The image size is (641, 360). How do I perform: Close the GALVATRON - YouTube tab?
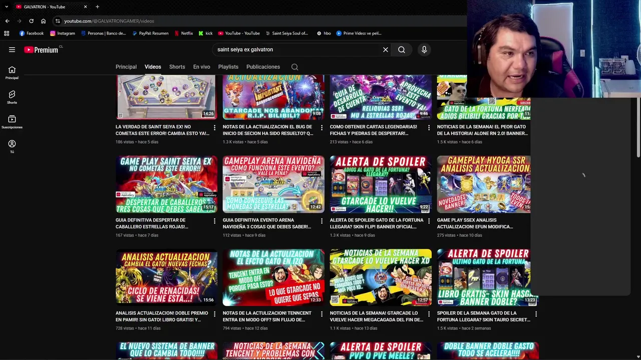(85, 6)
